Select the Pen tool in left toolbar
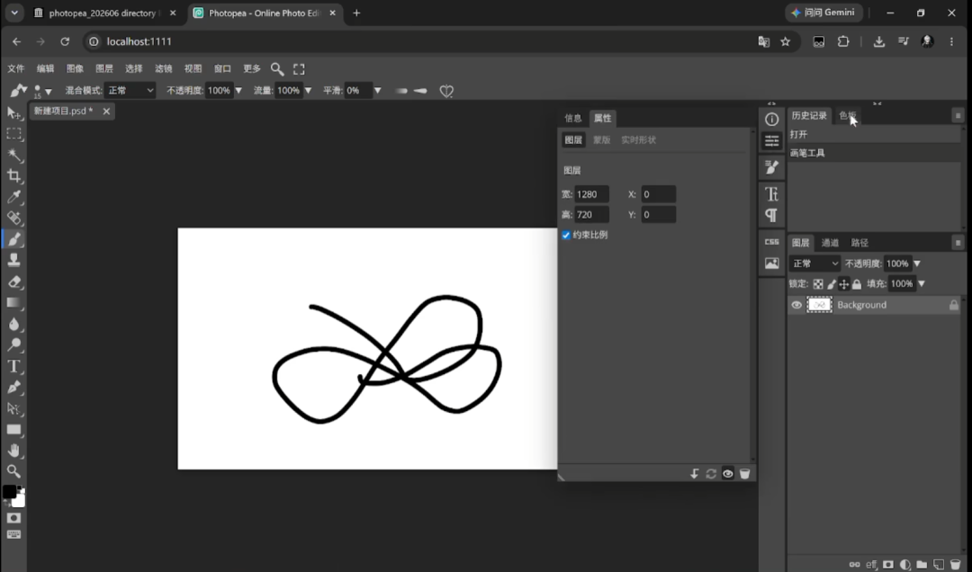The image size is (972, 572). click(x=13, y=388)
